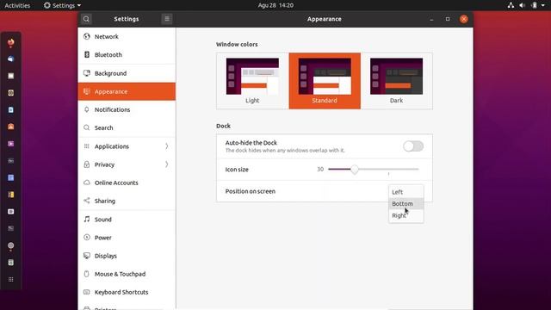Select the Light window color theme

pos(252,81)
